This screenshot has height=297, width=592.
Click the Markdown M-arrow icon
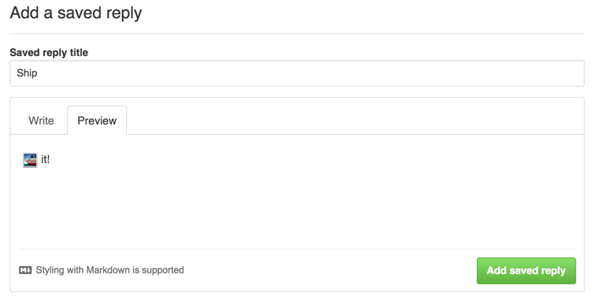pyautogui.click(x=25, y=270)
